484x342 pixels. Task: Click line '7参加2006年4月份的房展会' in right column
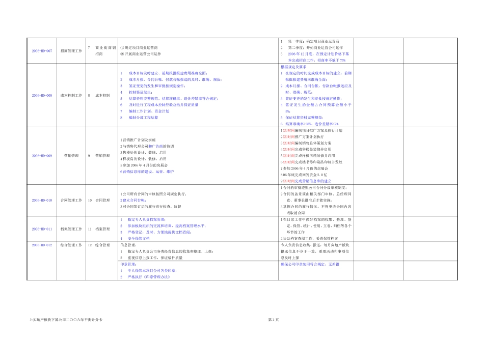[x=304, y=168]
